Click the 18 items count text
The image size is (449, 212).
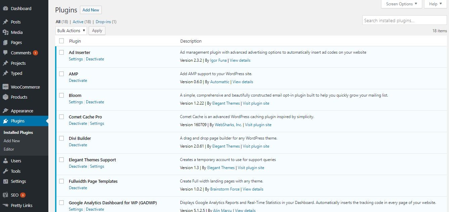pos(440,31)
